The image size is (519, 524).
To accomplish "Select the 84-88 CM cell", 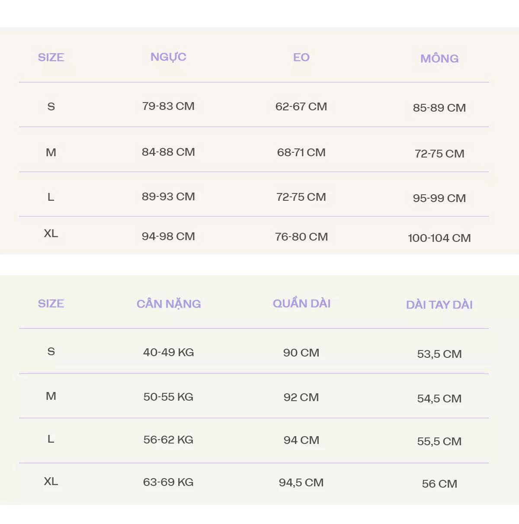I will [x=168, y=152].
